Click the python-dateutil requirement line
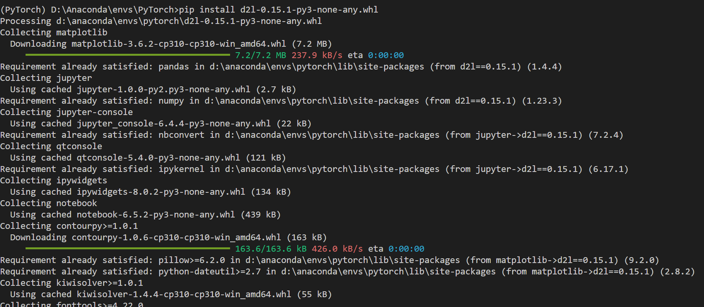 (348, 271)
